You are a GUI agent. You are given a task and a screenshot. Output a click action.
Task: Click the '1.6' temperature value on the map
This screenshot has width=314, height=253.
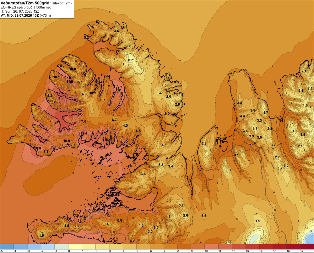pyautogui.click(x=305, y=106)
